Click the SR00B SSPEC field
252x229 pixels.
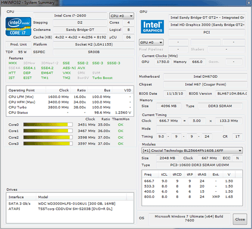click(x=94, y=52)
